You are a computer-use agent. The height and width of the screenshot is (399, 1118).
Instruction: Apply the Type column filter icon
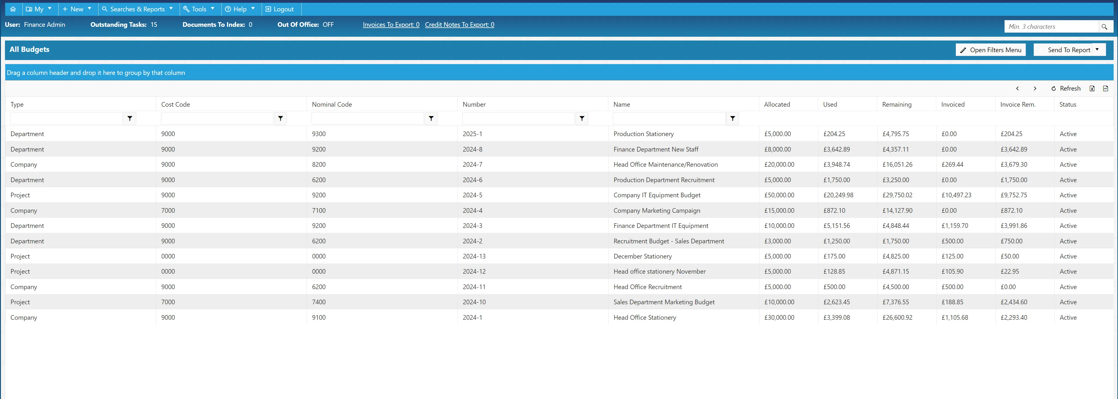coord(130,118)
